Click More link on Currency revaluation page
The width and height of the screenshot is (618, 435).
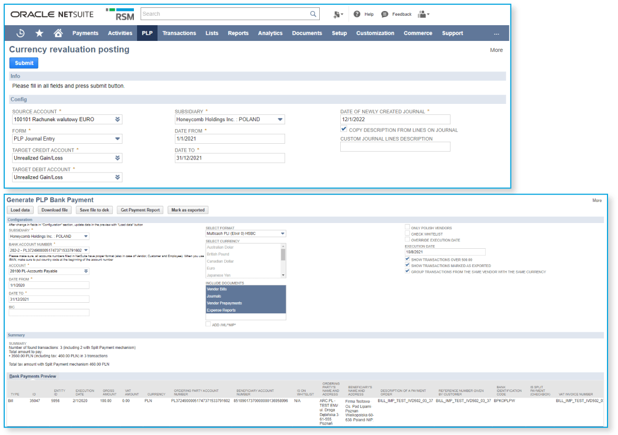pos(496,50)
